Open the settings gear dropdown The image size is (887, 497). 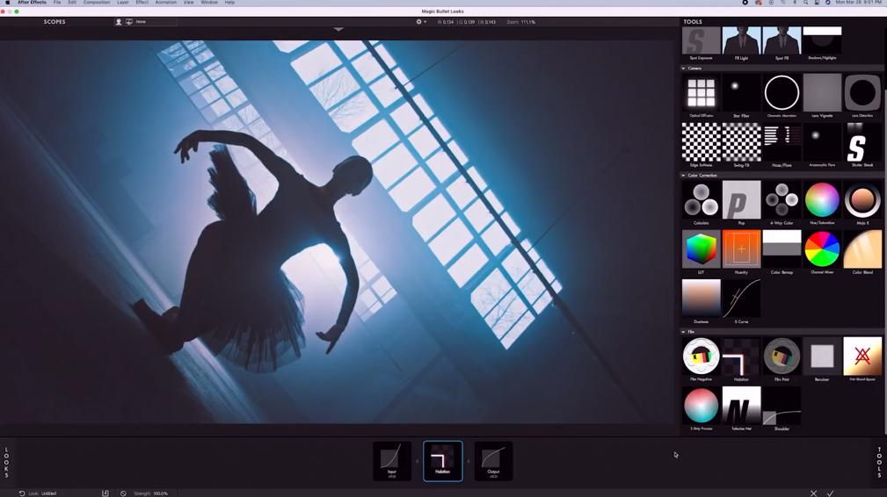coord(421,22)
